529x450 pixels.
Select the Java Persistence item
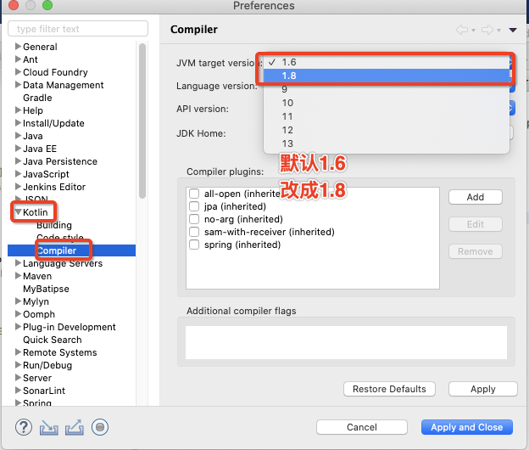(x=60, y=161)
